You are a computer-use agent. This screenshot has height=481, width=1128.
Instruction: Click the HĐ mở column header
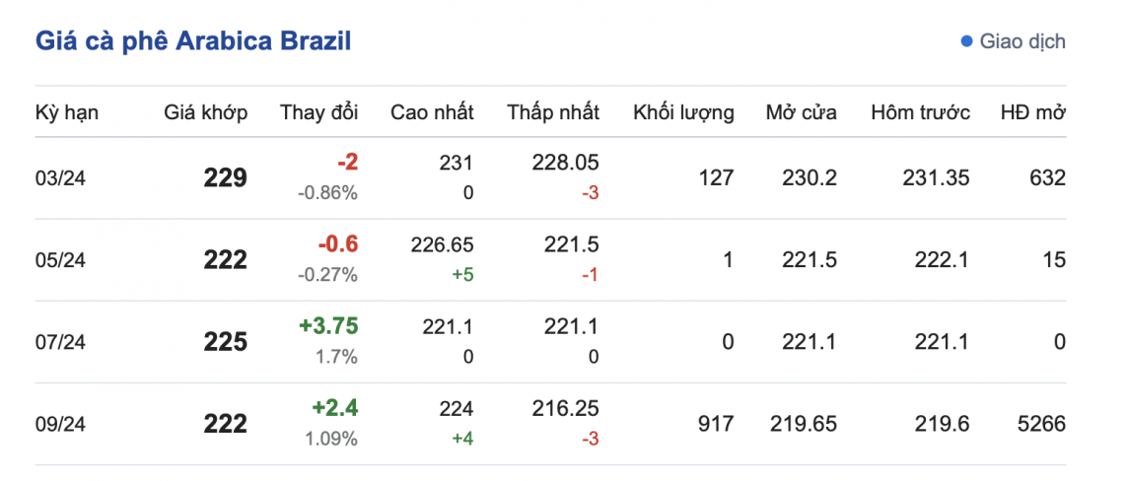point(1032,112)
